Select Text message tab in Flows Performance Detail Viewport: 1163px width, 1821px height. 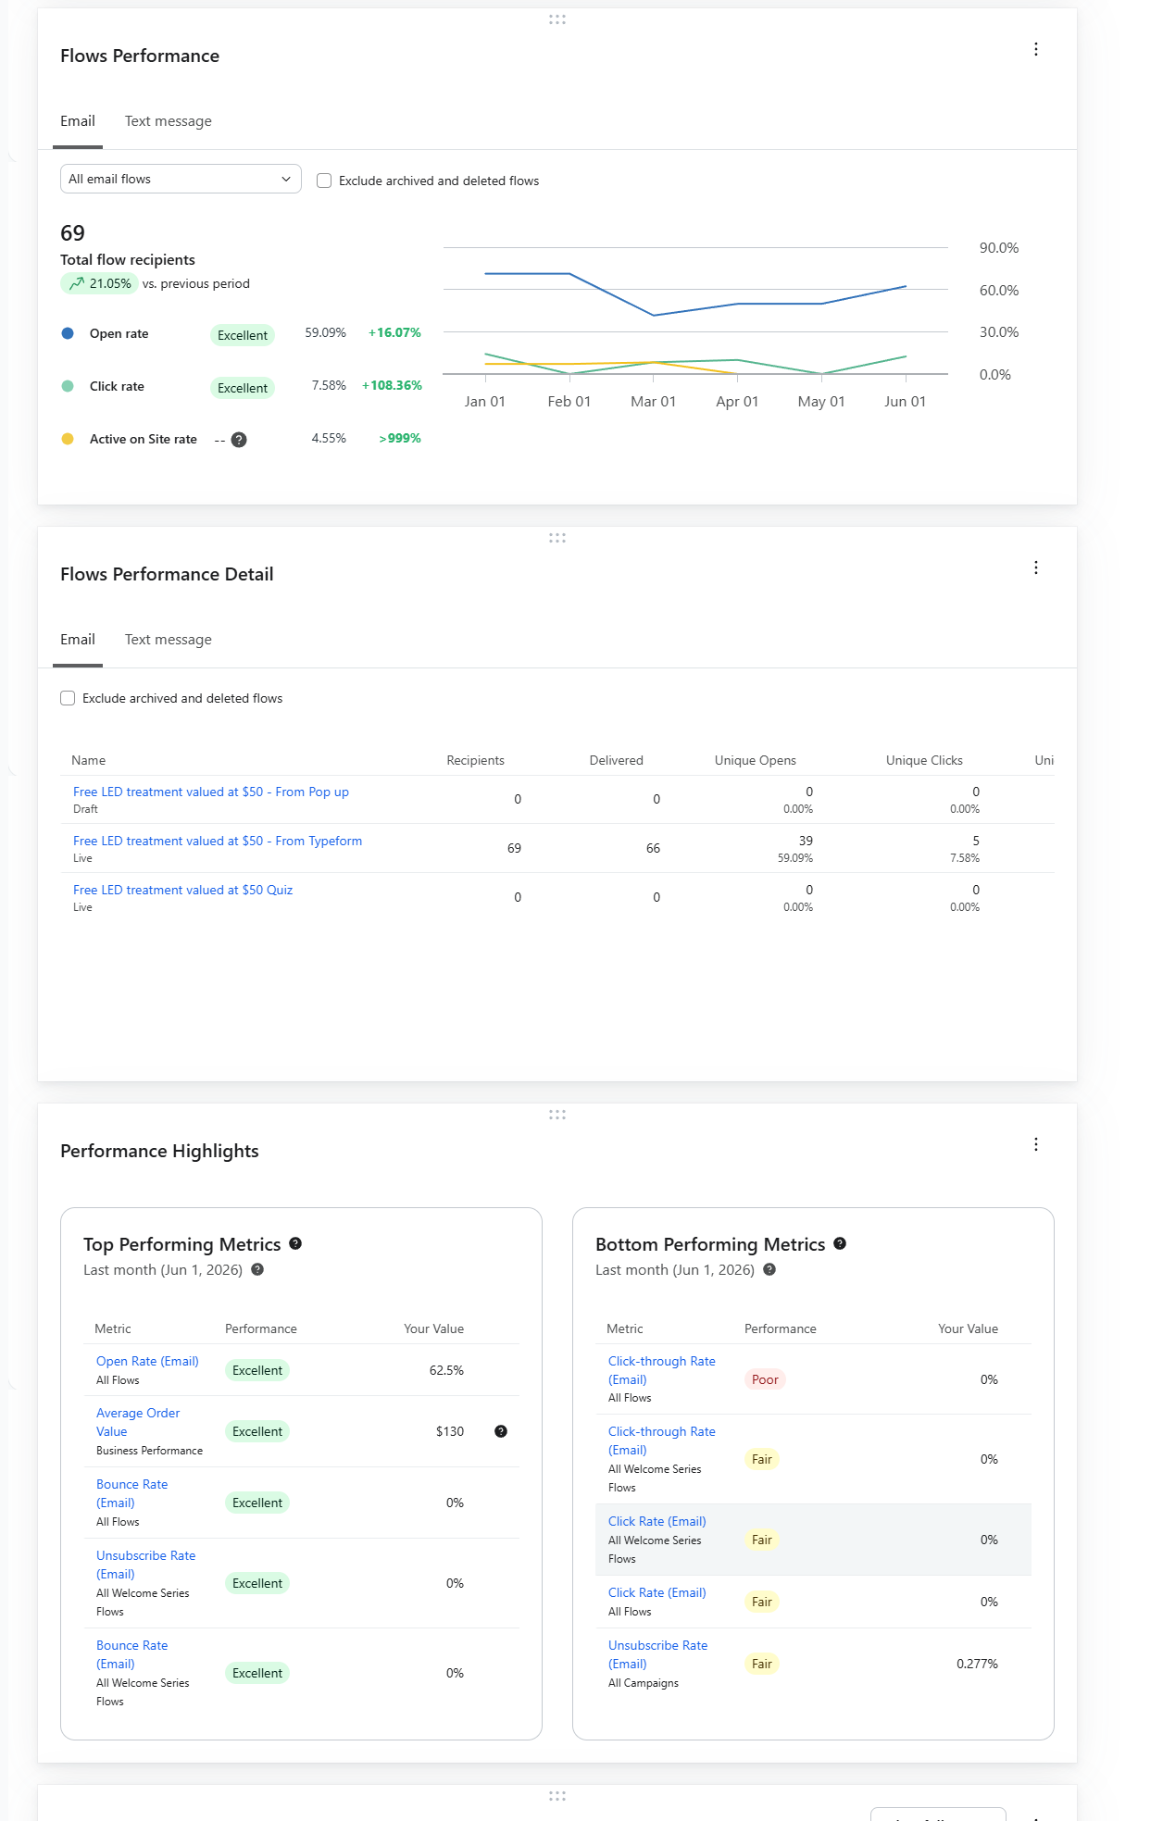point(169,640)
